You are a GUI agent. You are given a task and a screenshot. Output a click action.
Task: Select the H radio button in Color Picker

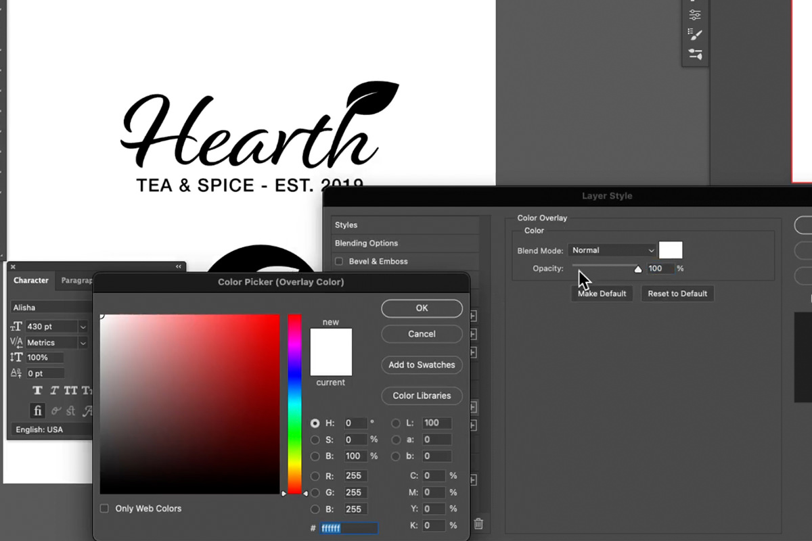click(x=315, y=423)
